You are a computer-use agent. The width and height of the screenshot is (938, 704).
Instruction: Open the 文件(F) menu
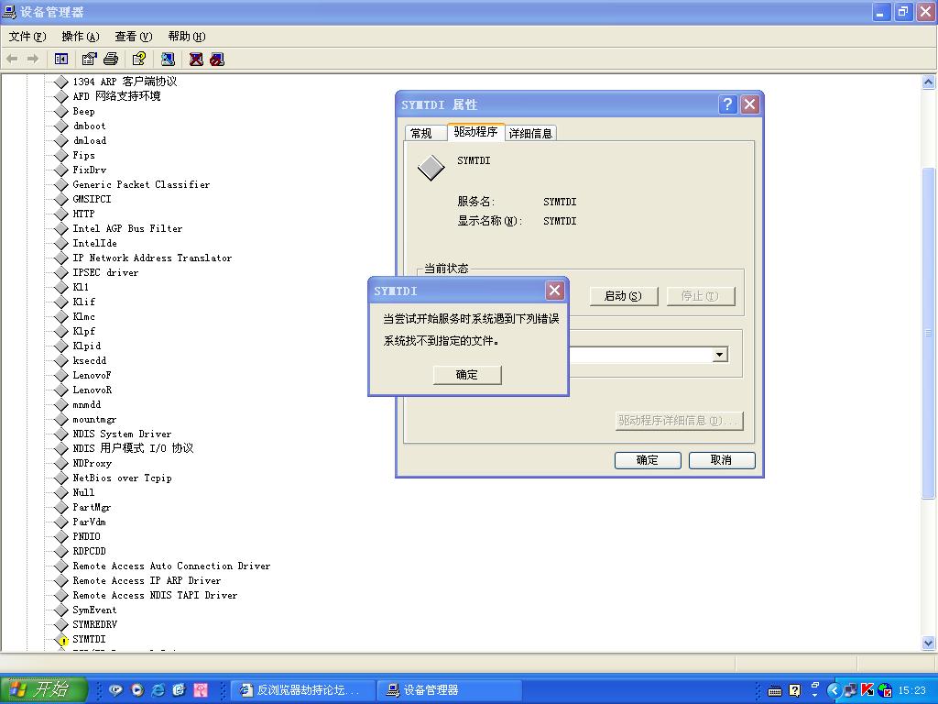tap(27, 37)
